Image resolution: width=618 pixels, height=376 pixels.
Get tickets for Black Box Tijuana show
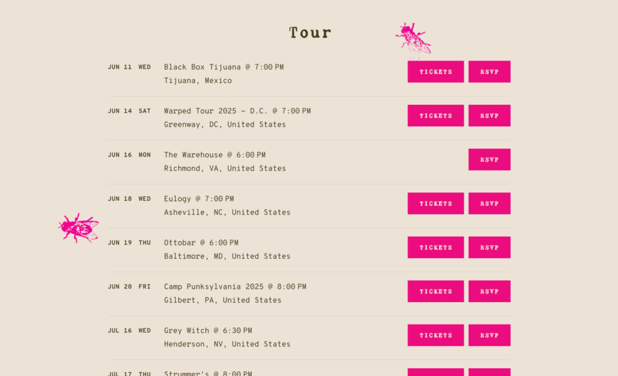436,71
